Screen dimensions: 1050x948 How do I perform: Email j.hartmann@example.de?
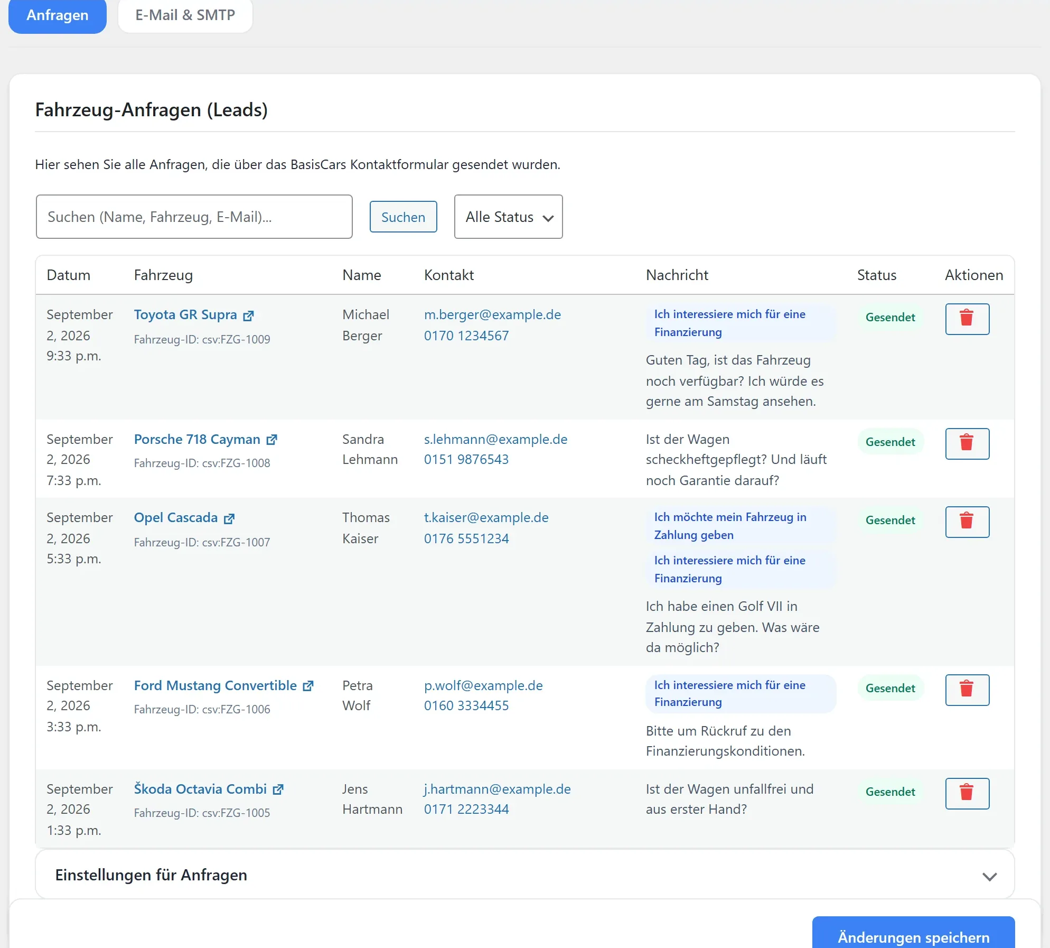click(497, 789)
